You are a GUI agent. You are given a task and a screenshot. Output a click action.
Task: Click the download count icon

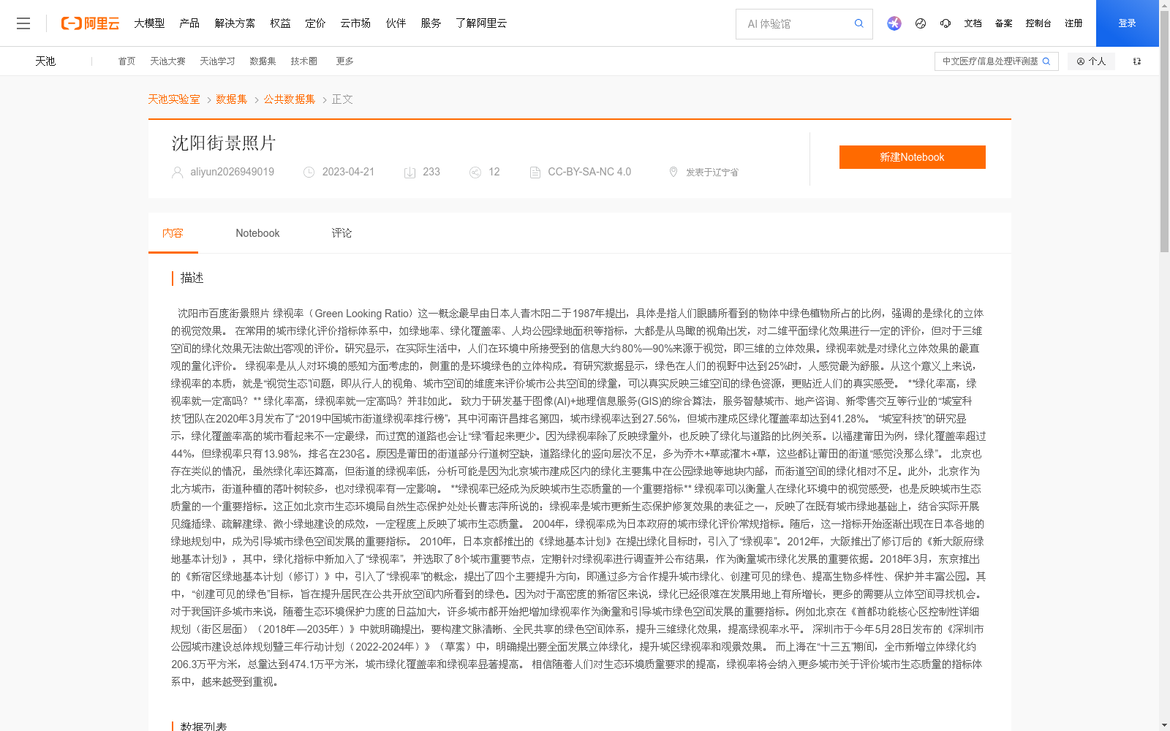click(x=410, y=173)
